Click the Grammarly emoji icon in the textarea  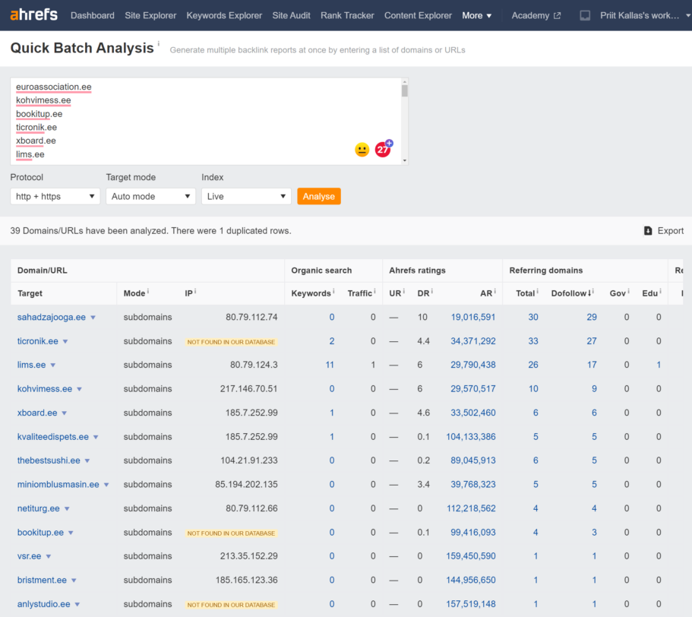362,149
